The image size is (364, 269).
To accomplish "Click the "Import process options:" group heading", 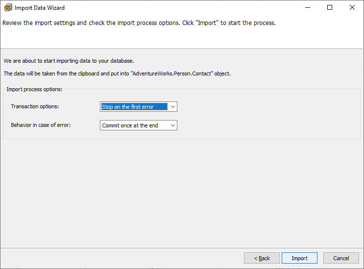I will (x=34, y=89).
